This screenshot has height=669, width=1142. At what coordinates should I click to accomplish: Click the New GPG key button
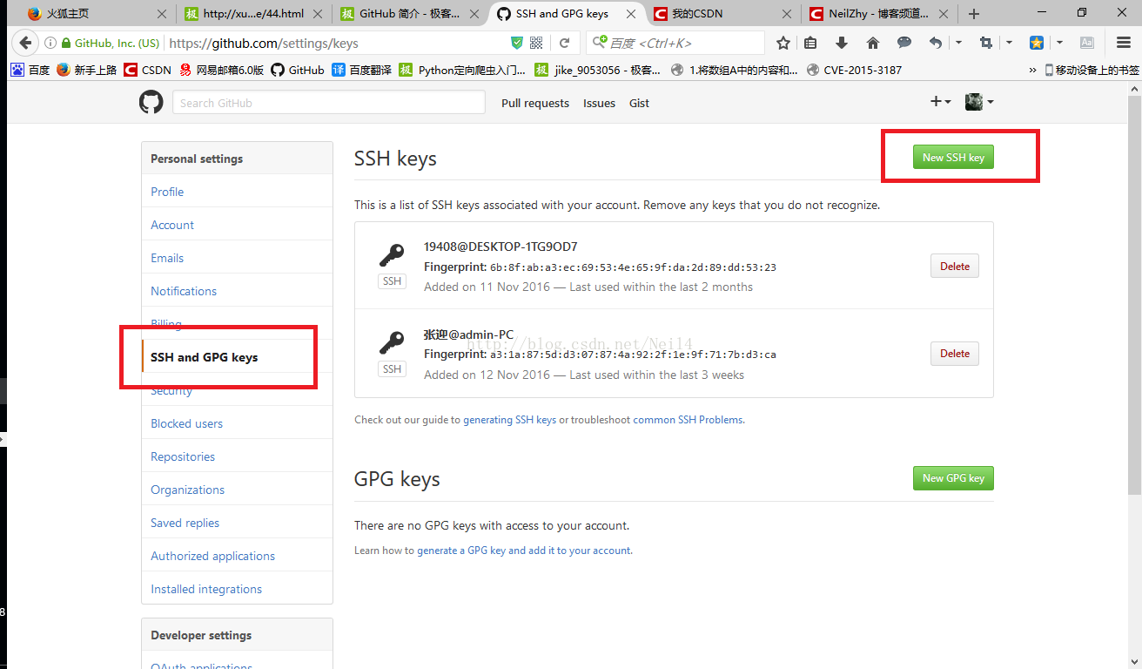[953, 477]
